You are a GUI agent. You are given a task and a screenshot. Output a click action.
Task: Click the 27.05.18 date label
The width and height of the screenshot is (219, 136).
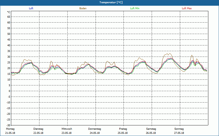click(x=179, y=133)
